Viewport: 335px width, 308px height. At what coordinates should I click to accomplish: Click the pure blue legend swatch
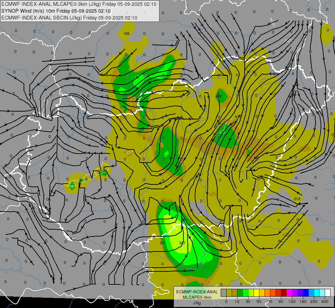pyautogui.click(x=306, y=293)
